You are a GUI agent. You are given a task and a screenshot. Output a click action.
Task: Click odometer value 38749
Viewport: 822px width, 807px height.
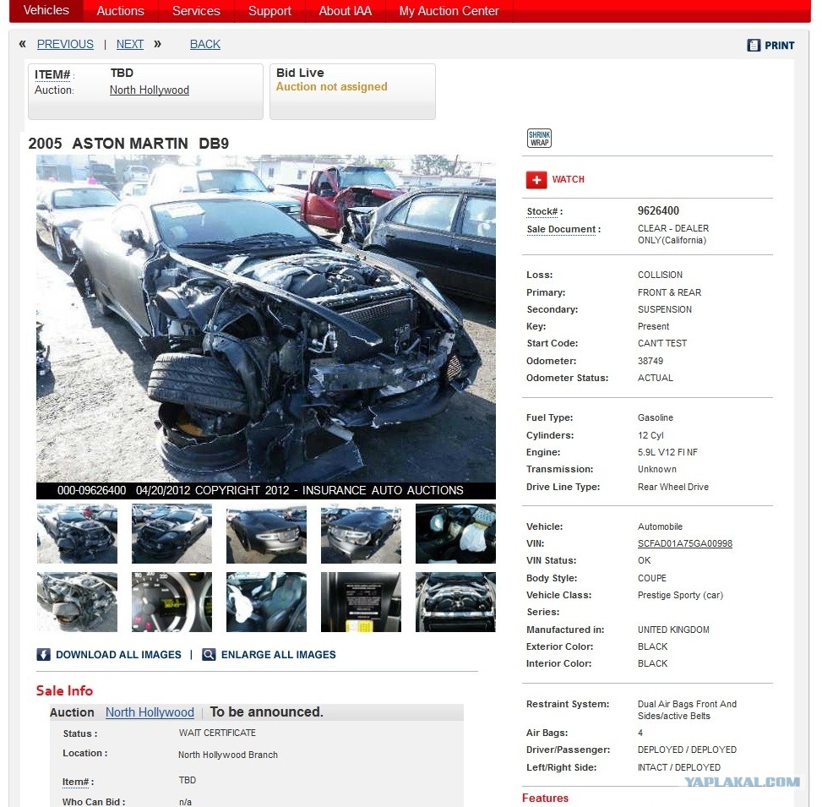(651, 361)
